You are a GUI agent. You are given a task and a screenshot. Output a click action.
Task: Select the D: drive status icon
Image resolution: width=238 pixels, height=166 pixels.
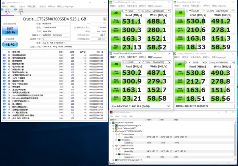click(21, 10)
